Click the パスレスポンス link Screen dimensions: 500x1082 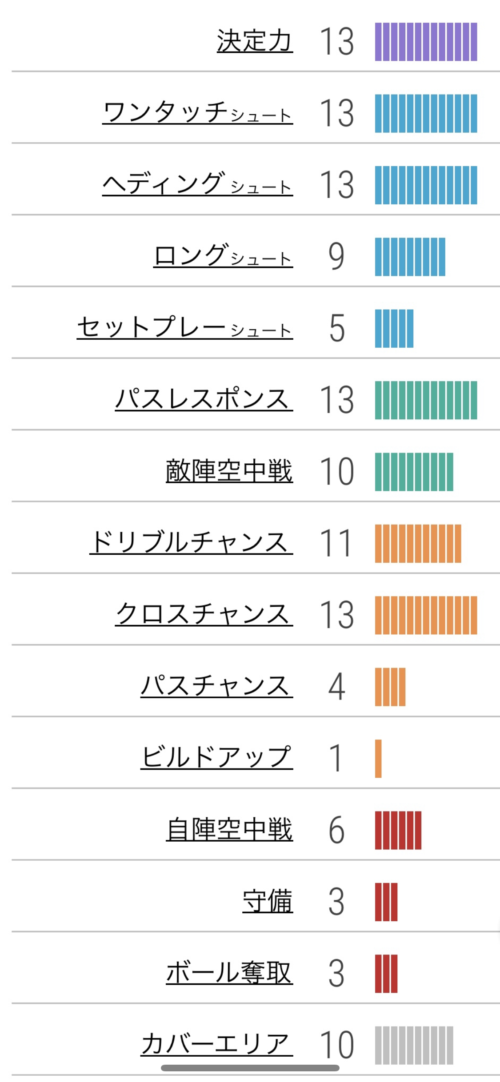coord(204,400)
